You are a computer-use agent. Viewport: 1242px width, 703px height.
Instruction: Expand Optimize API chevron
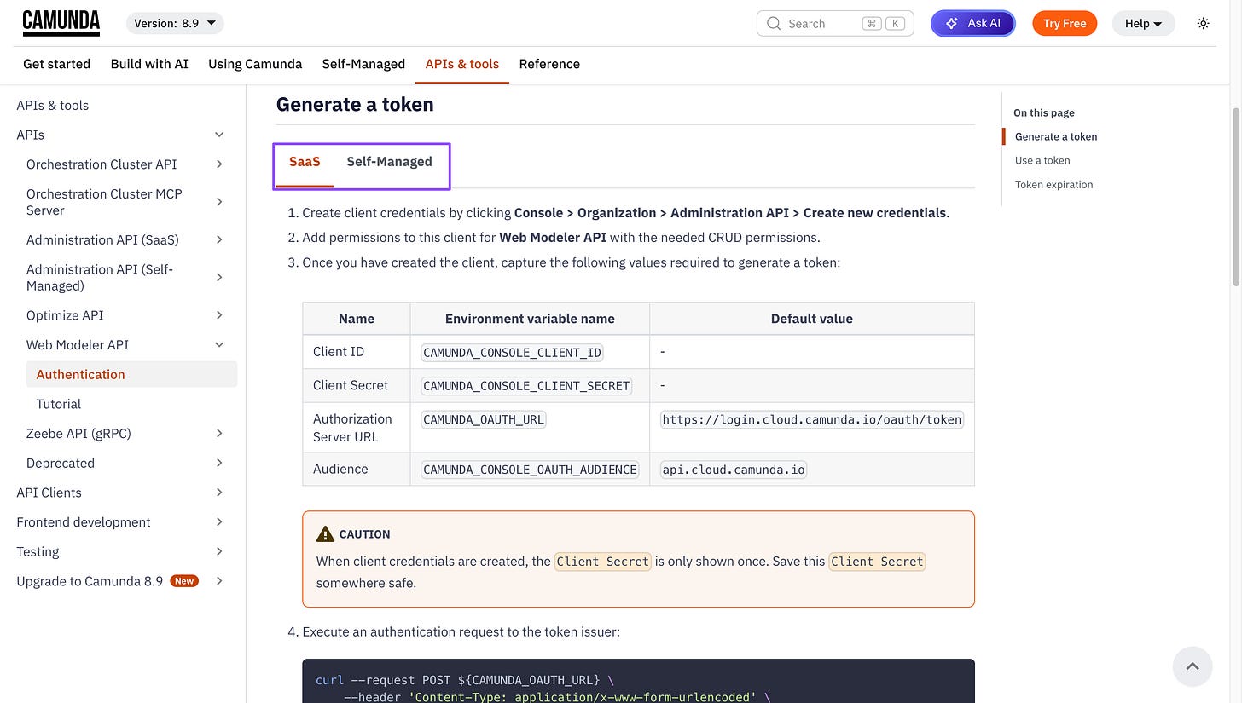click(219, 315)
